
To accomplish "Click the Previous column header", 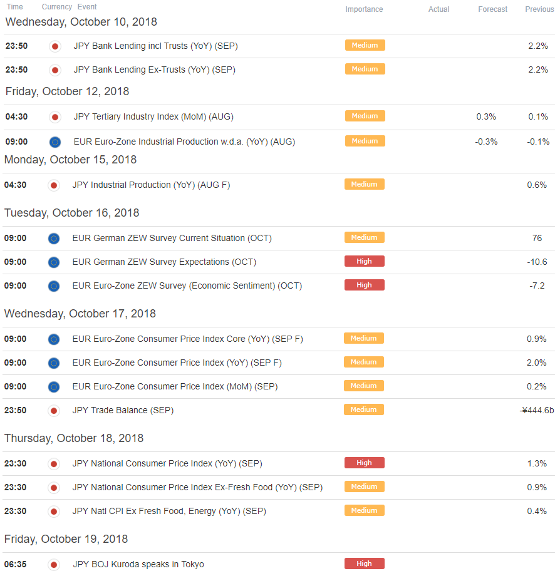I will [x=539, y=9].
